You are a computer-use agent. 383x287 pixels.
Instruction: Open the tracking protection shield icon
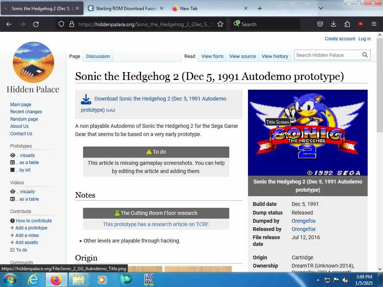(61, 24)
